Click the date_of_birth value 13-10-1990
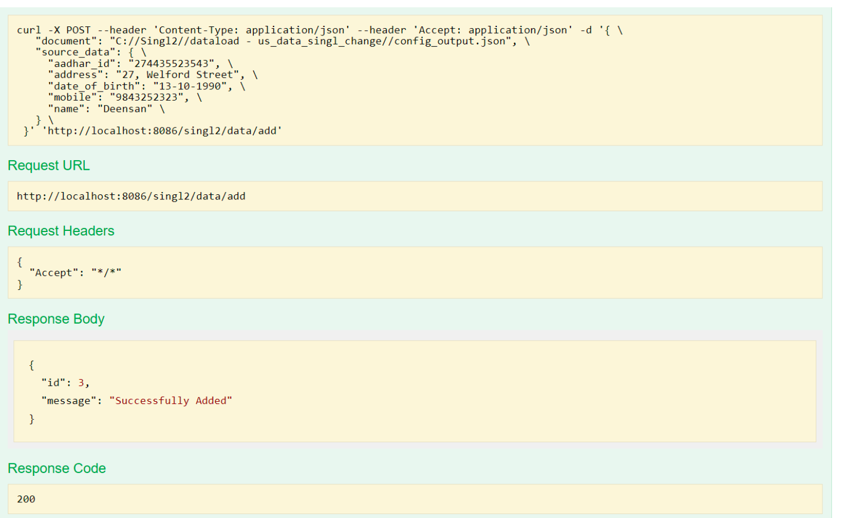 [190, 87]
